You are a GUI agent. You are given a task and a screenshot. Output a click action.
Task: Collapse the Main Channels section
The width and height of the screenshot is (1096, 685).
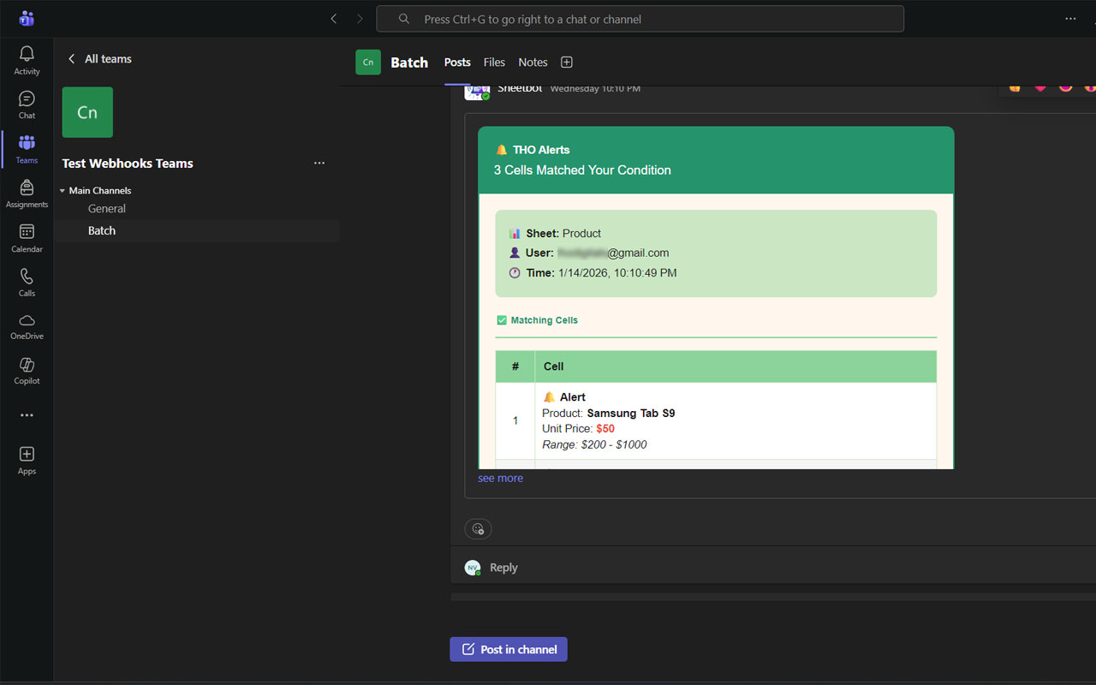(x=63, y=191)
